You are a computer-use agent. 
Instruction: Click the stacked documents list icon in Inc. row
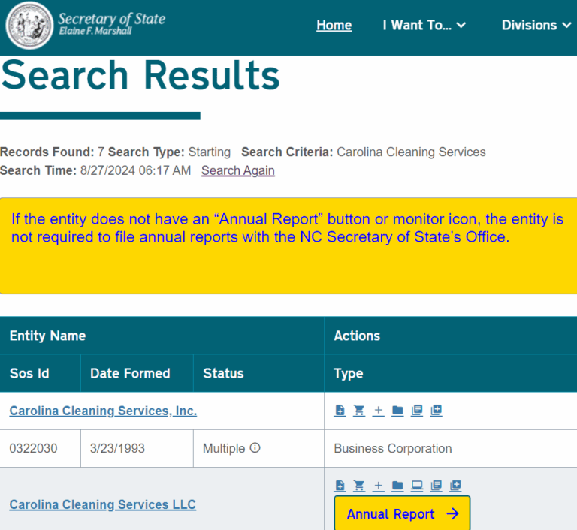coord(417,411)
